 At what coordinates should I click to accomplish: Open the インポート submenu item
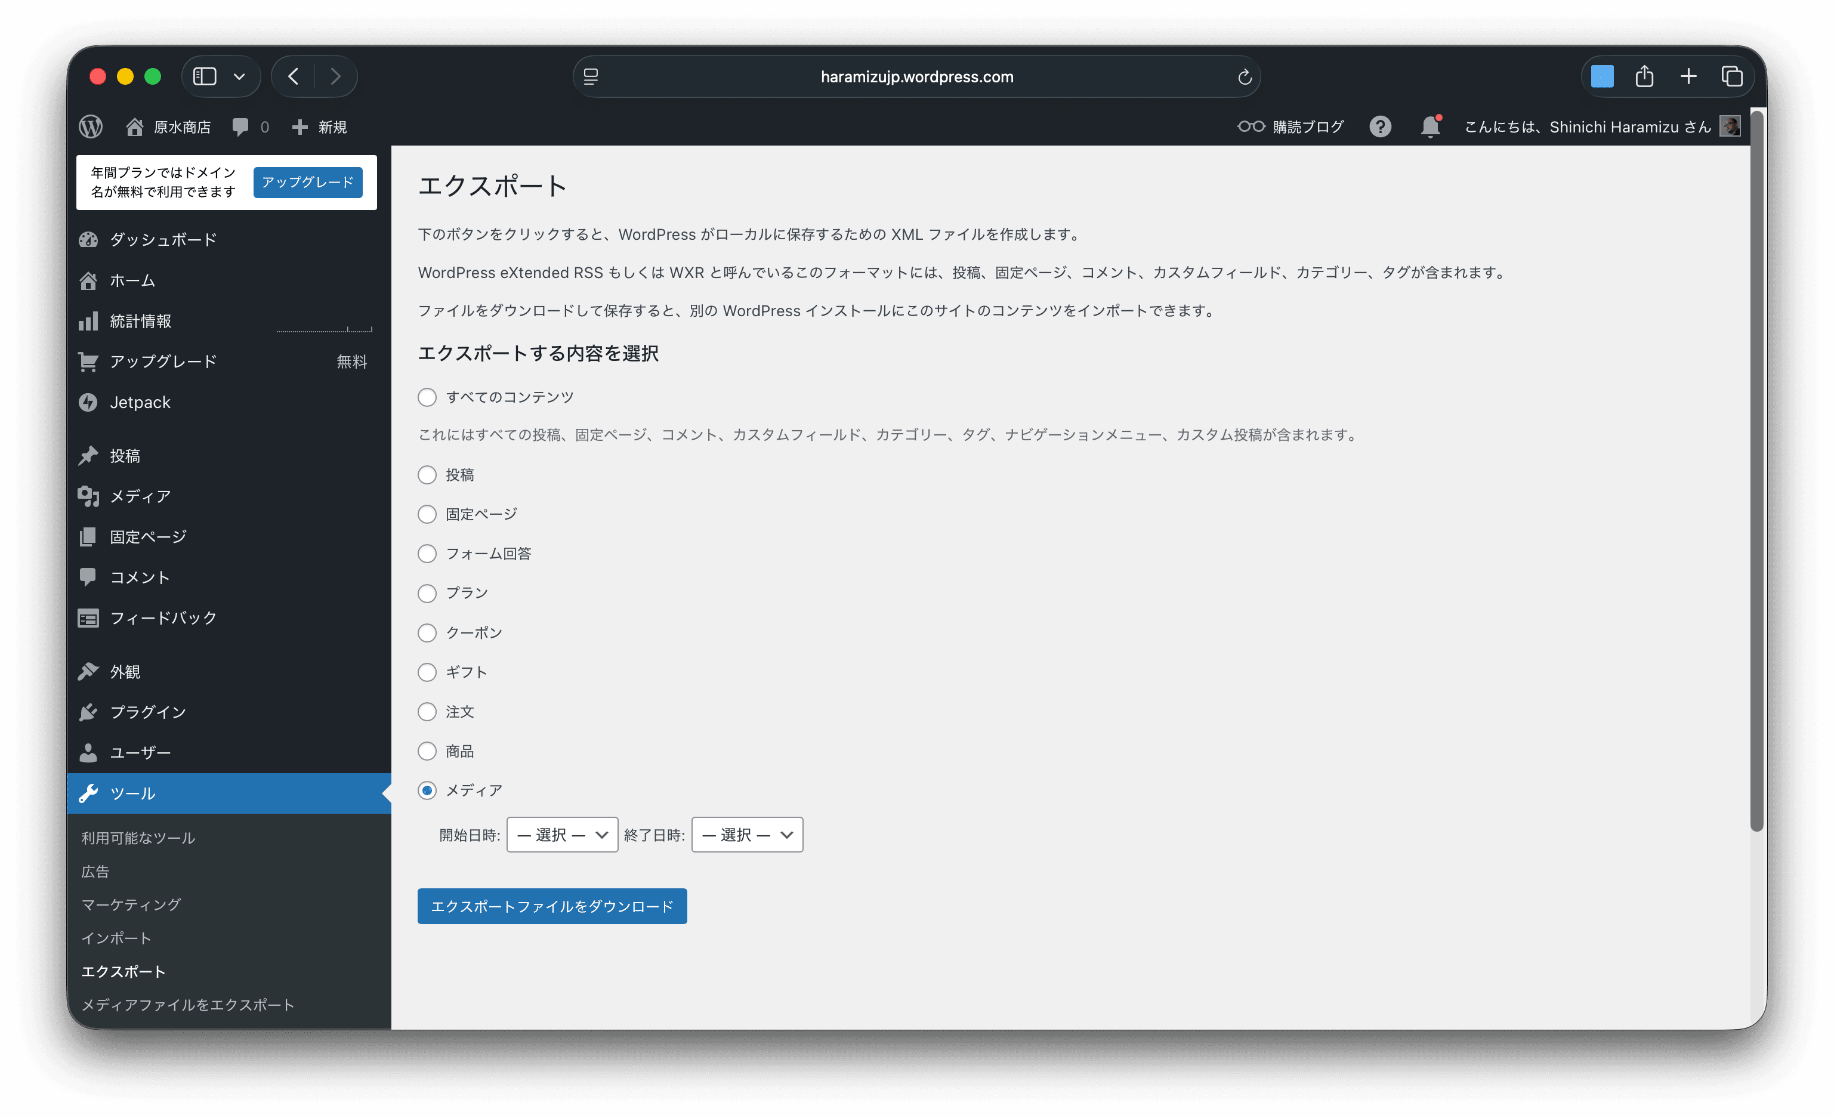click(116, 938)
